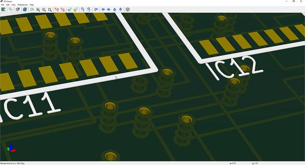Click the zoom in magnifier

(x=38, y=10)
